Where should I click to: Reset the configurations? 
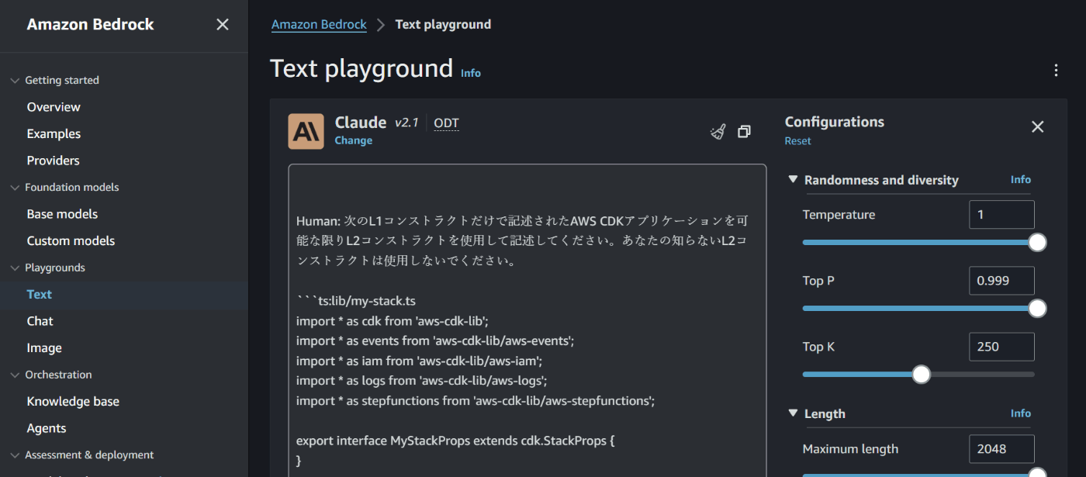tap(797, 141)
